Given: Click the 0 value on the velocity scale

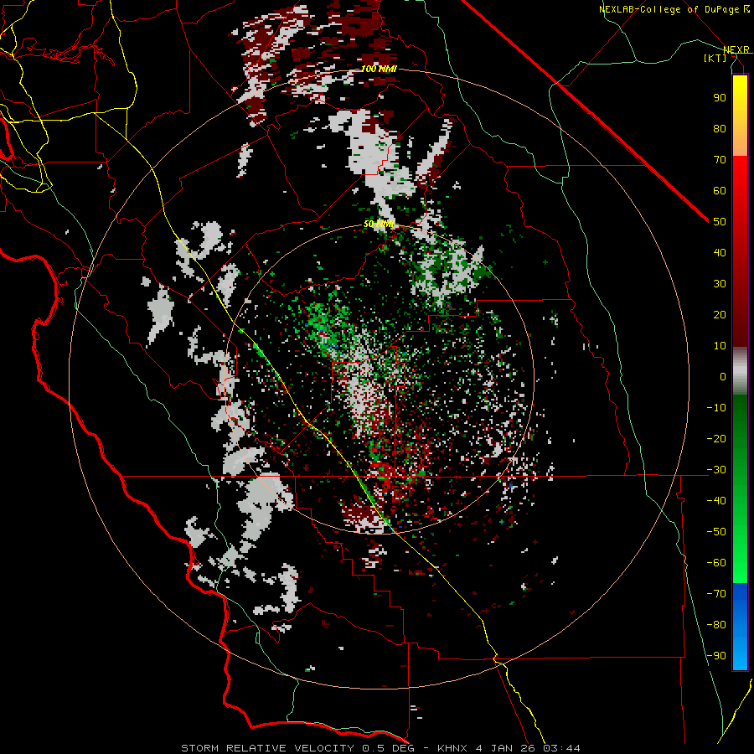Looking at the screenshot, I should coord(723,376).
